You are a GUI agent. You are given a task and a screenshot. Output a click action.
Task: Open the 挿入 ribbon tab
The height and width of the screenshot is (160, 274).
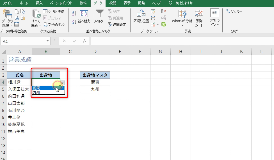39,3
